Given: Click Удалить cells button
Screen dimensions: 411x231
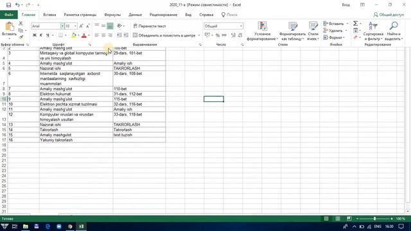Looking at the screenshot, I should tap(333, 31).
